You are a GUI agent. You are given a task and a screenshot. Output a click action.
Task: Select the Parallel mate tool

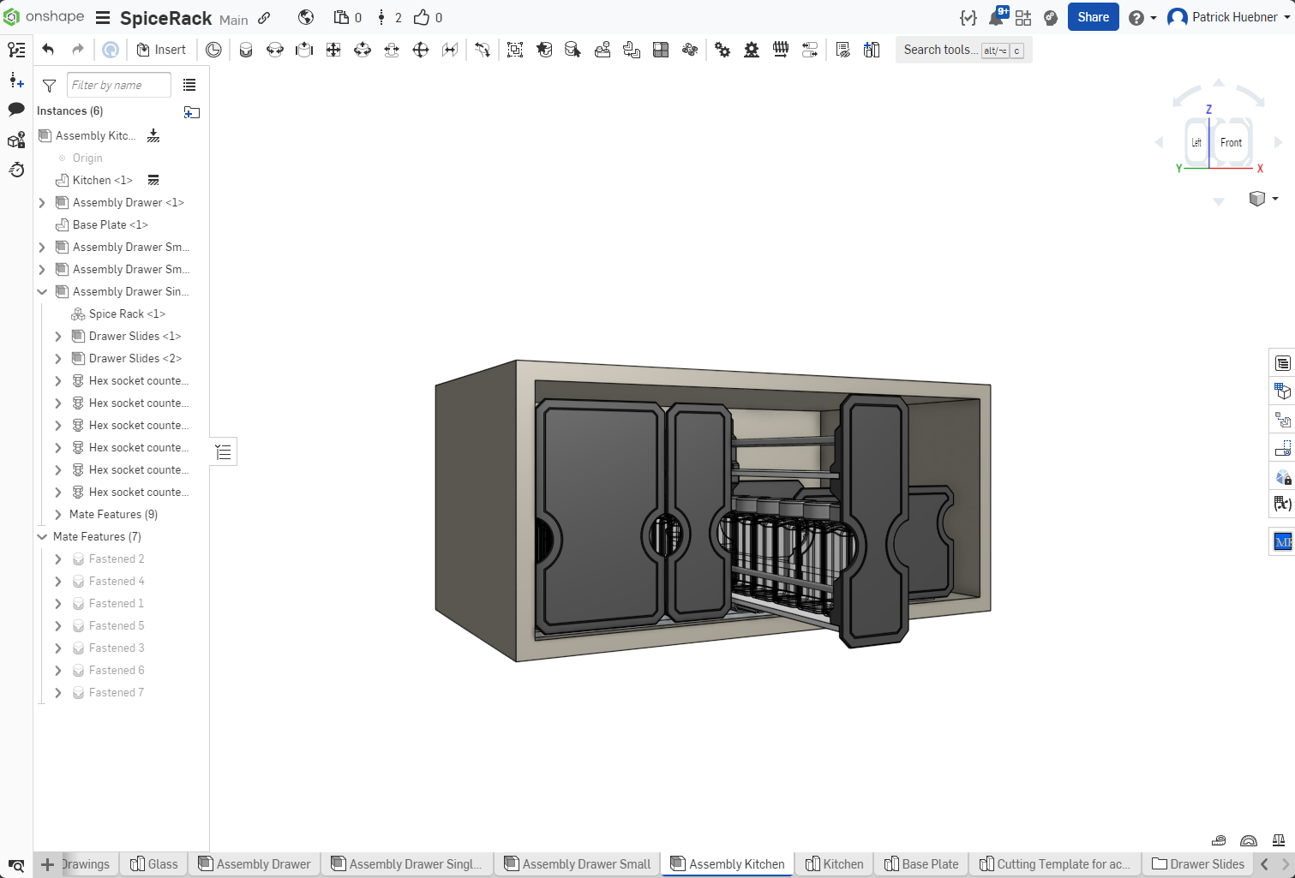[450, 50]
